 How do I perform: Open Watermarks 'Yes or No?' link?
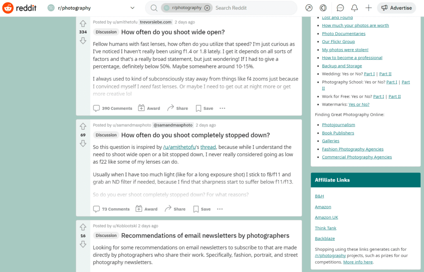tap(359, 104)
